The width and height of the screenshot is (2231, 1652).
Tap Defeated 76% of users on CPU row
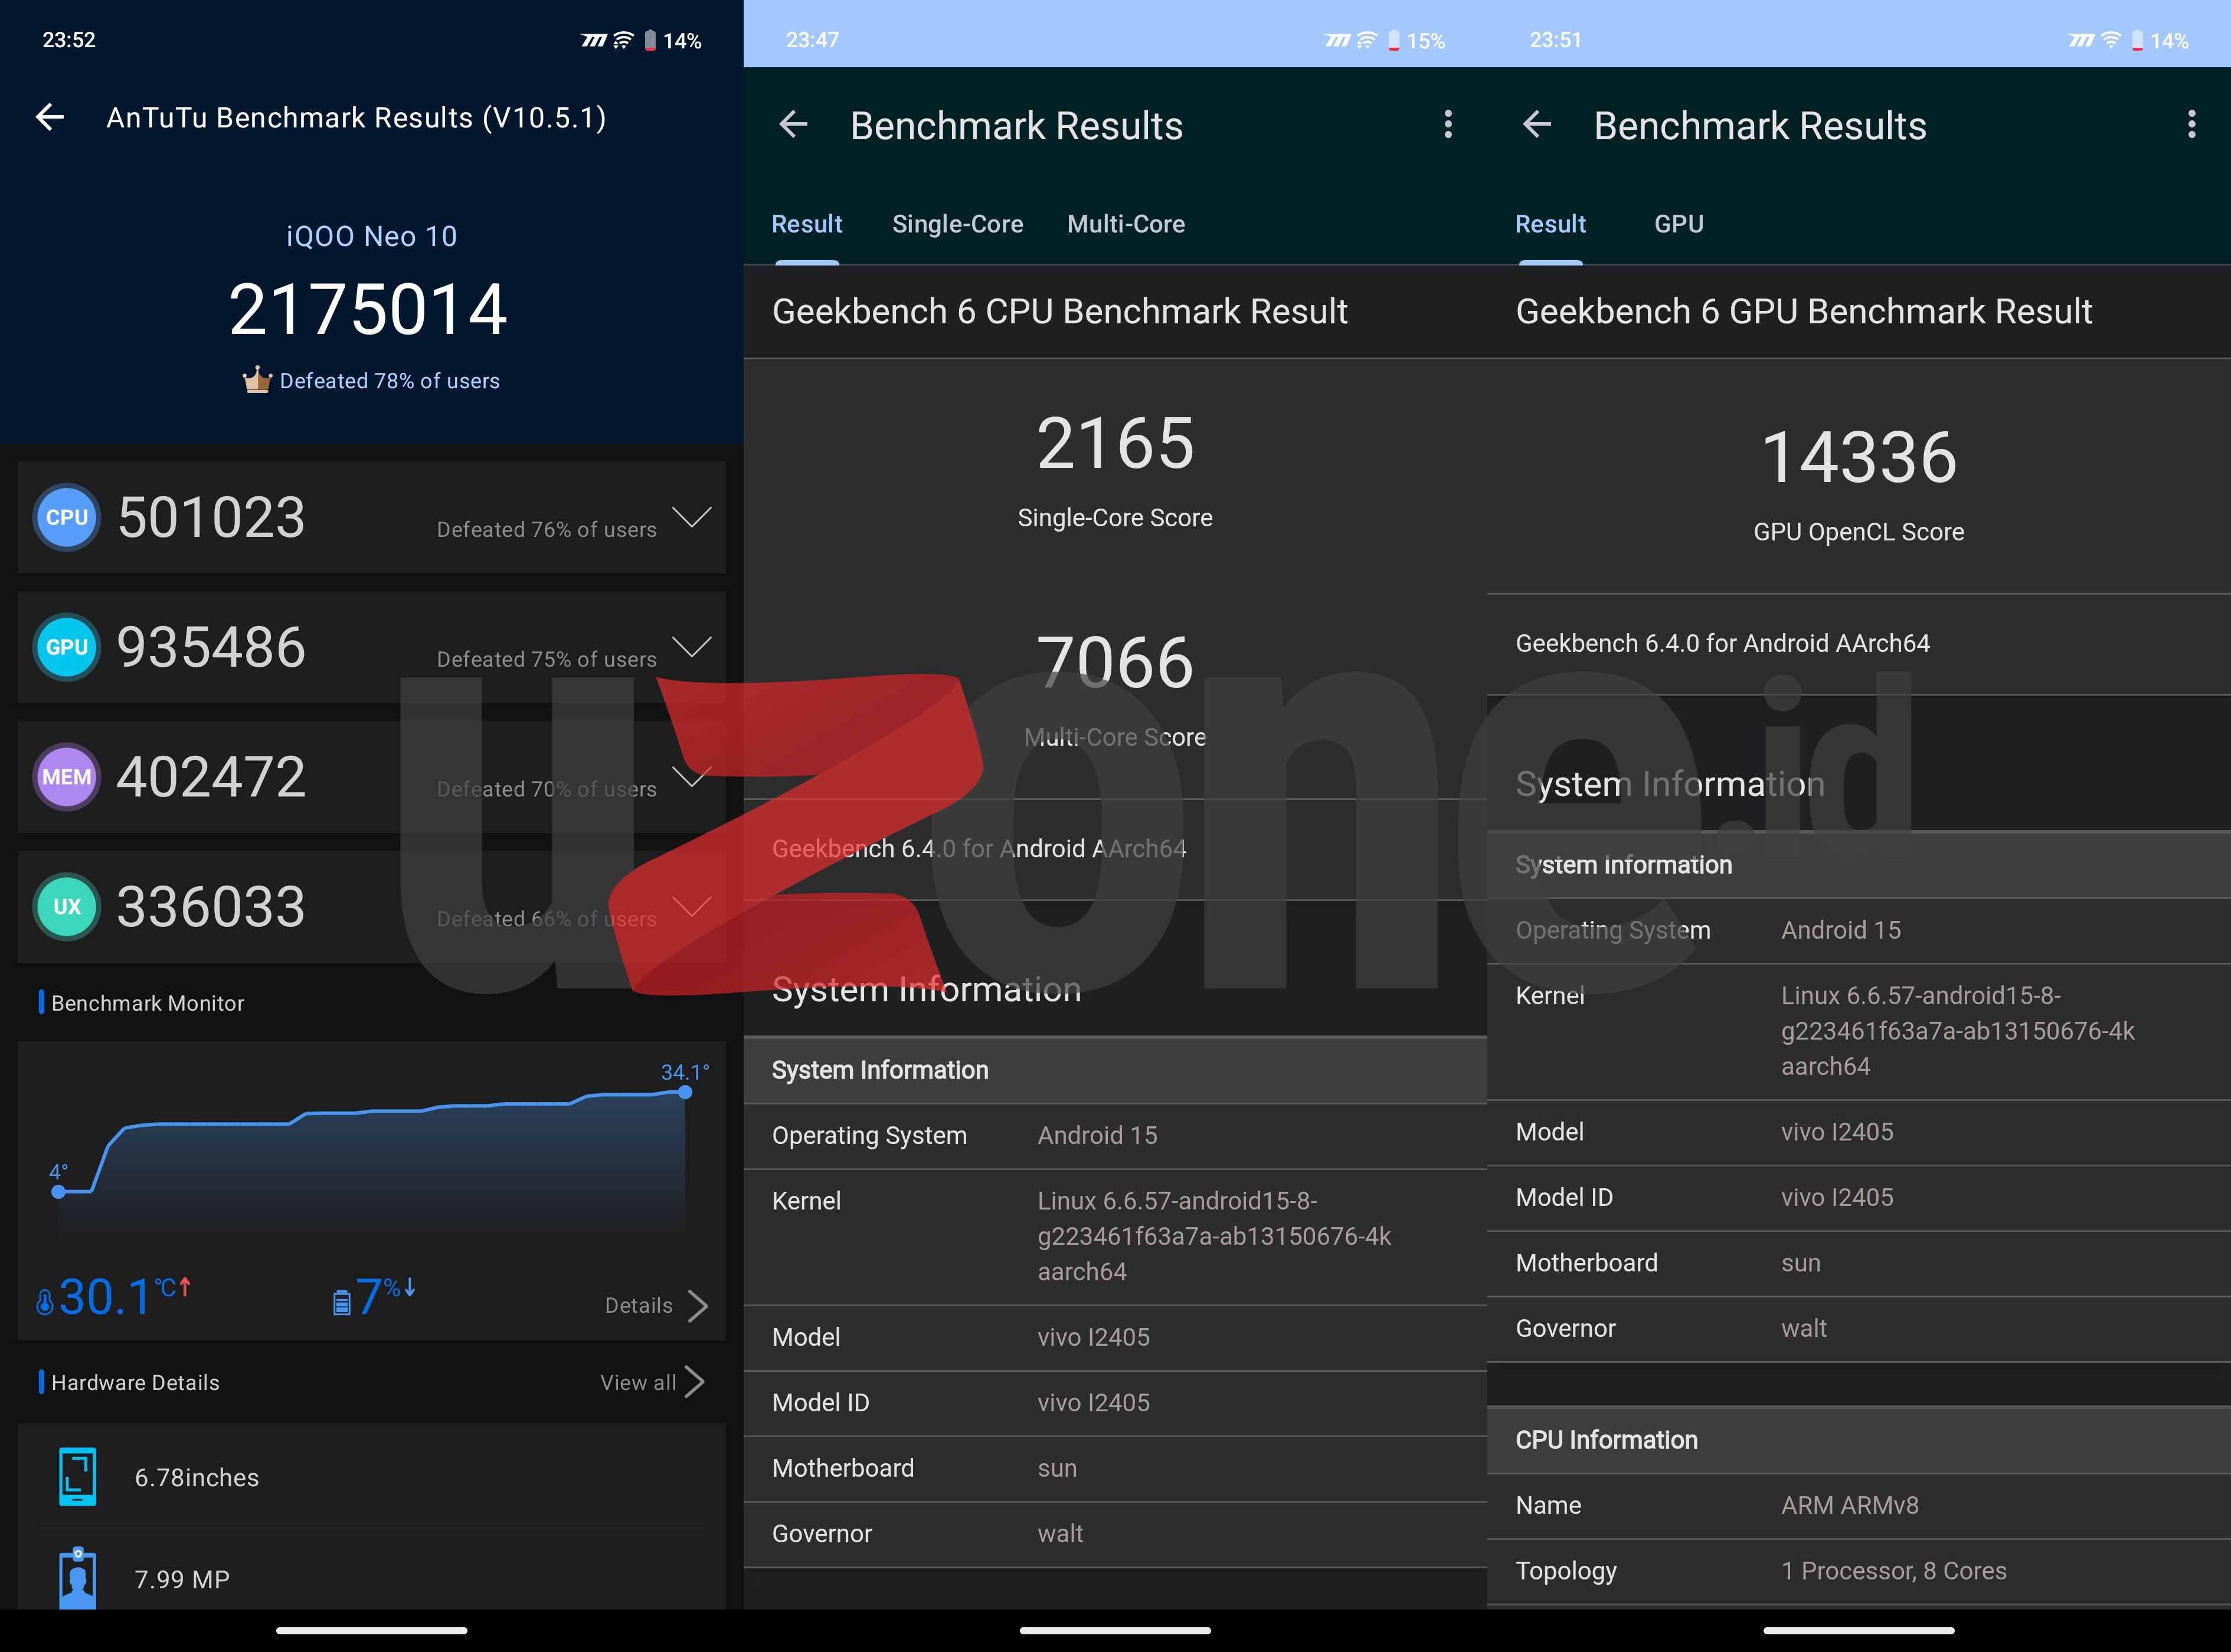547,530
